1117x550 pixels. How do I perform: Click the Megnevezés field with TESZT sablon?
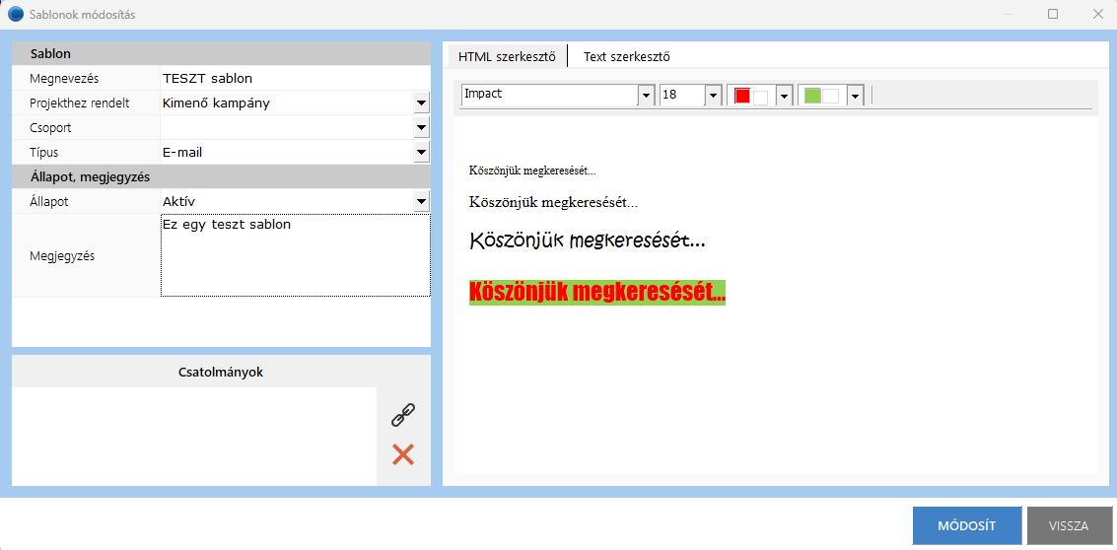(x=294, y=78)
